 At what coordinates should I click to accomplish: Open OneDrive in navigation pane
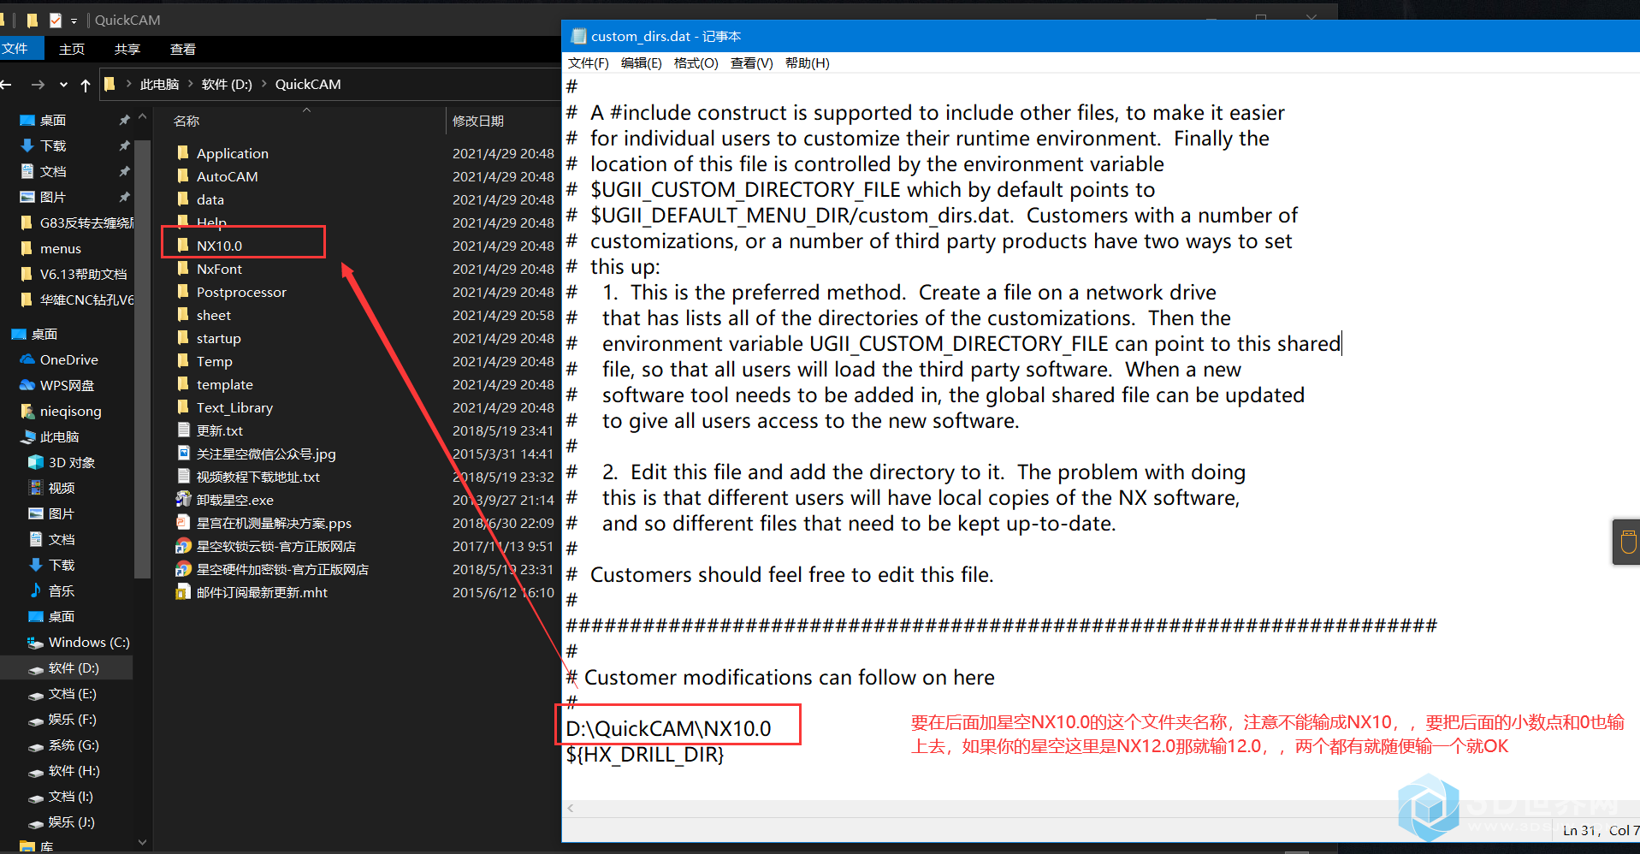point(68,359)
